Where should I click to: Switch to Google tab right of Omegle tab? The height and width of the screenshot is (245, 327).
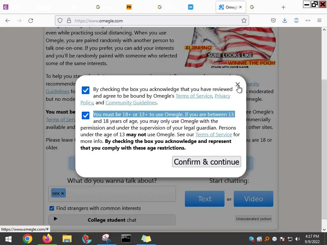[252, 7]
